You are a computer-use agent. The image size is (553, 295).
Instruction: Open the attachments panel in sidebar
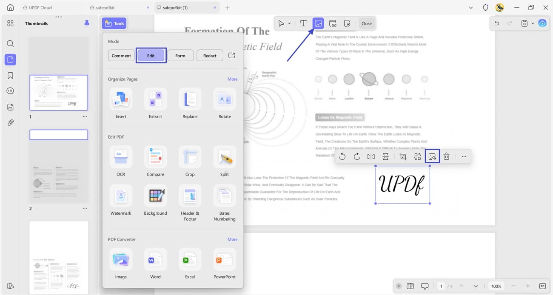[x=10, y=123]
